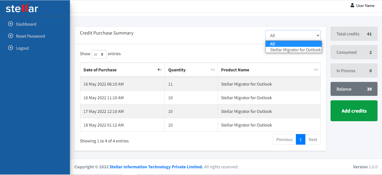Sort by Date of Purchase arrows
Image resolution: width=382 pixels, height=175 pixels.
pos(160,70)
